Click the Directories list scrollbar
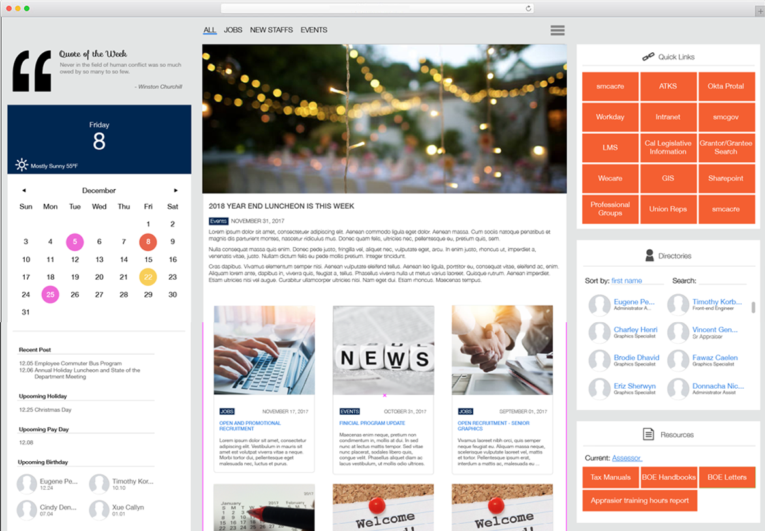The image size is (765, 531). [753, 307]
